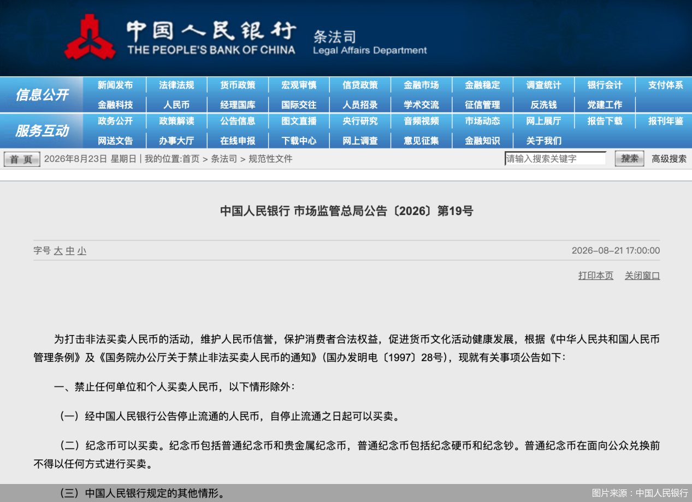Open 图文直播 under 服务互动
Image resolution: width=692 pixels, height=502 pixels.
[299, 121]
